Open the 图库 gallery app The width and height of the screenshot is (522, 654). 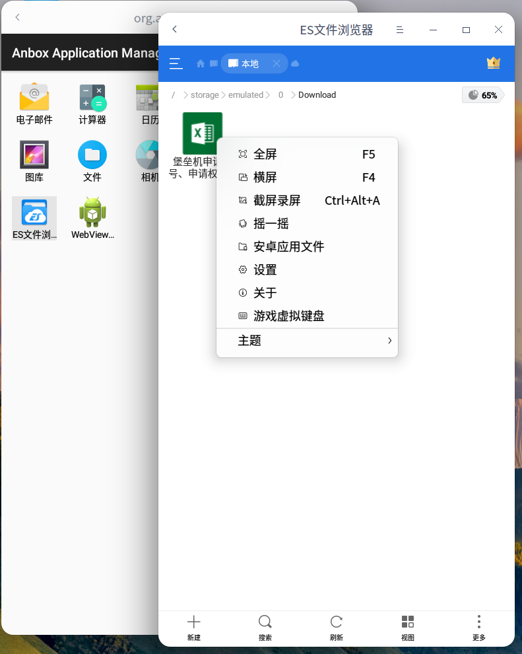point(34,161)
